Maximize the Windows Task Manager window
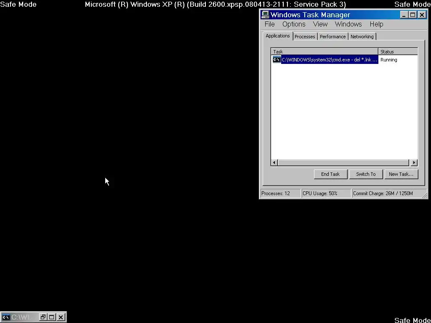This screenshot has width=431, height=323. click(412, 15)
